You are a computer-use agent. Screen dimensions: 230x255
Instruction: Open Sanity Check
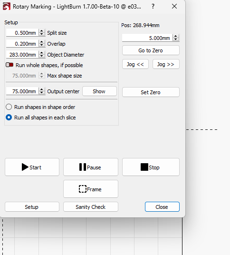[x=91, y=207]
